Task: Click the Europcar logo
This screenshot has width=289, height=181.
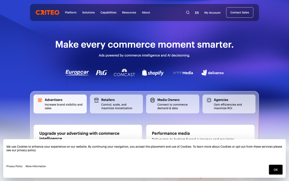Action: (77, 72)
